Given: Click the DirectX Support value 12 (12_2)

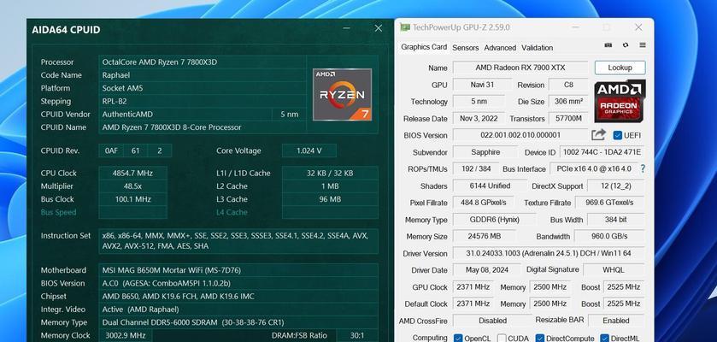Looking at the screenshot, I should pos(615,186).
